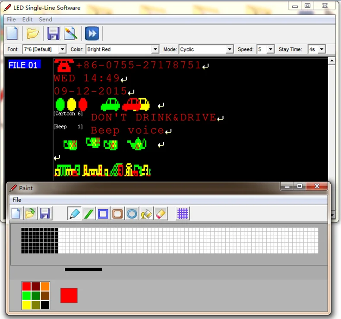
Task: Select the green Line tool in Paint
Action: [x=88, y=214]
